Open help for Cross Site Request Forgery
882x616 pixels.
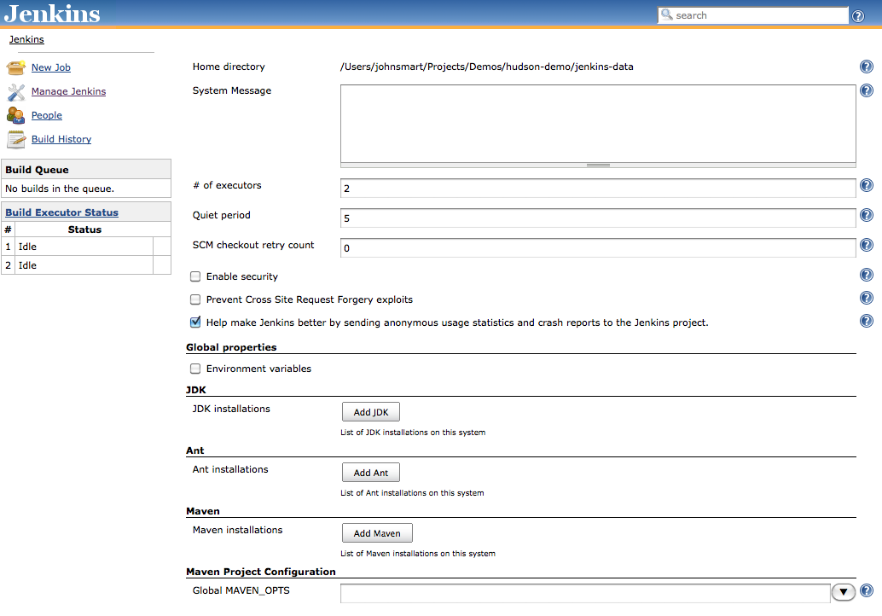pyautogui.click(x=867, y=298)
